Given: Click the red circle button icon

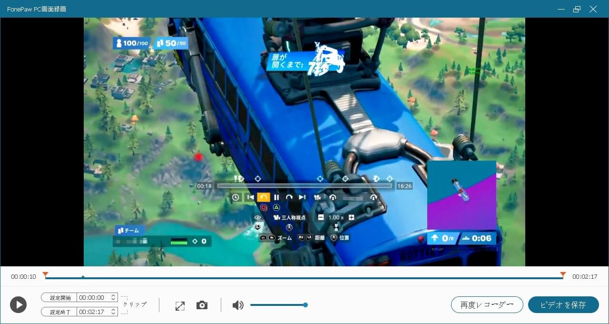Looking at the screenshot, I should click(x=264, y=208).
